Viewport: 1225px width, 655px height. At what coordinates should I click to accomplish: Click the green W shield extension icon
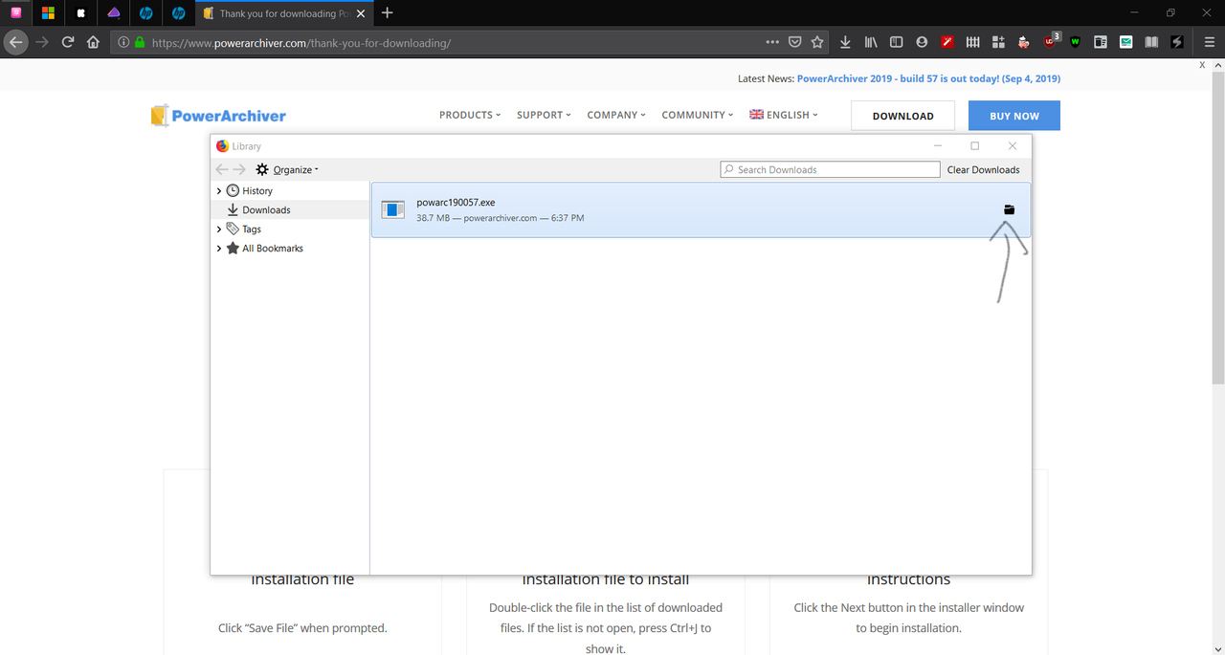[x=1075, y=42]
